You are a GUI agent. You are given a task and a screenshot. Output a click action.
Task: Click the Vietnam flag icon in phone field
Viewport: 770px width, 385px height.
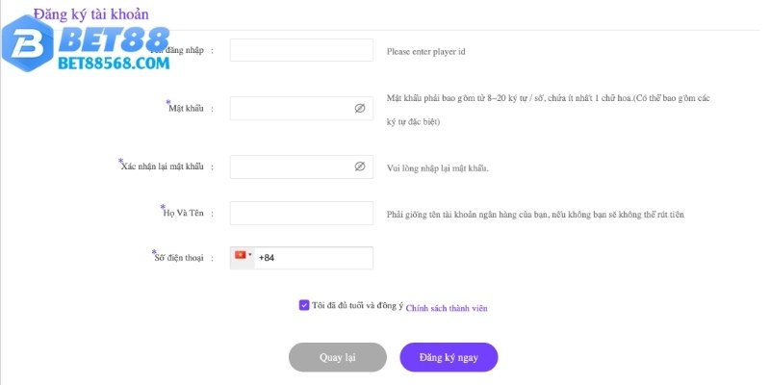tap(241, 255)
